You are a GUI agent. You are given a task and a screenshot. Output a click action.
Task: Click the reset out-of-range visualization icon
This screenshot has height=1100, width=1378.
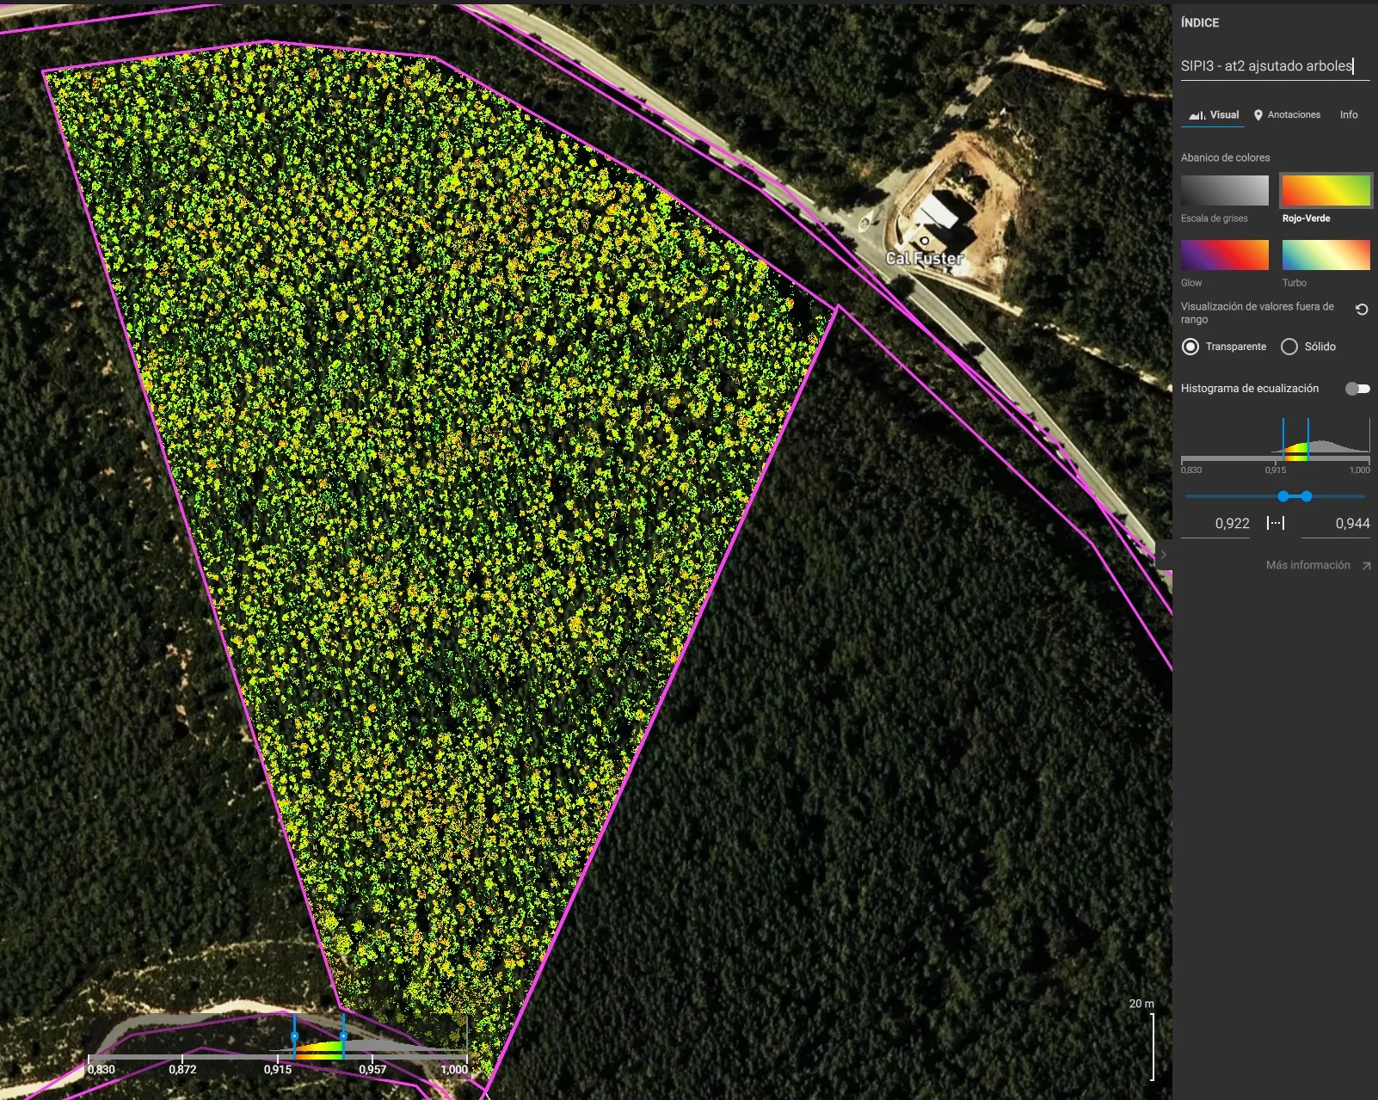pyautogui.click(x=1361, y=310)
